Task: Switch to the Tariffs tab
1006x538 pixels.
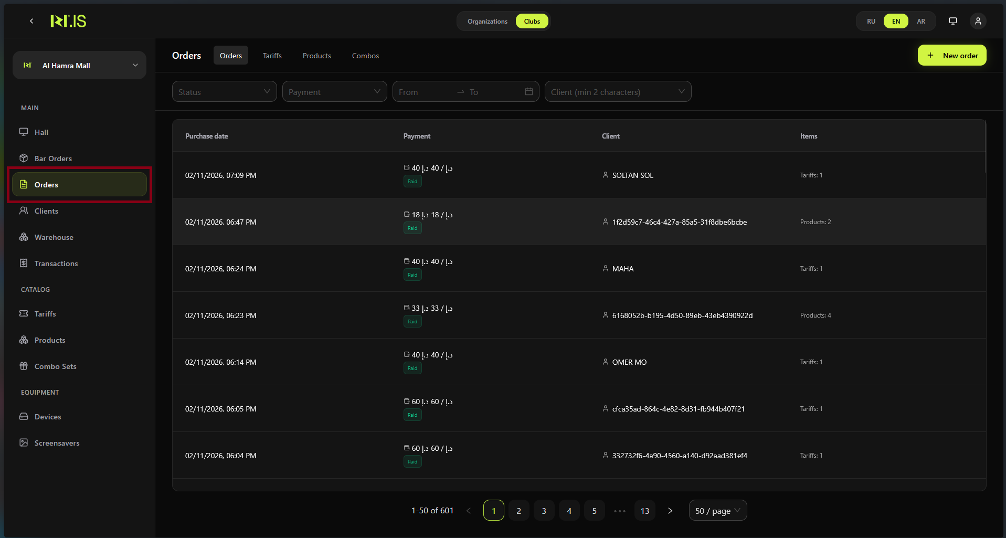Action: (x=272, y=55)
